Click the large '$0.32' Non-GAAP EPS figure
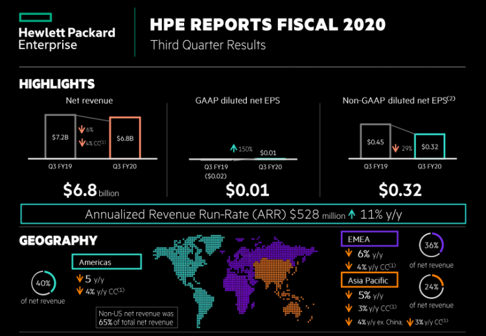486x336 pixels. click(x=400, y=190)
